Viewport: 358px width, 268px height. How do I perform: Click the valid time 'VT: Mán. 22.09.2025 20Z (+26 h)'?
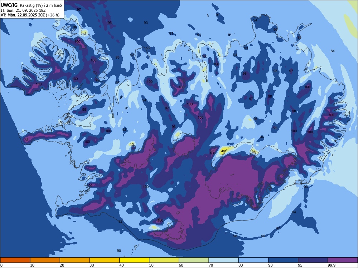(30, 15)
